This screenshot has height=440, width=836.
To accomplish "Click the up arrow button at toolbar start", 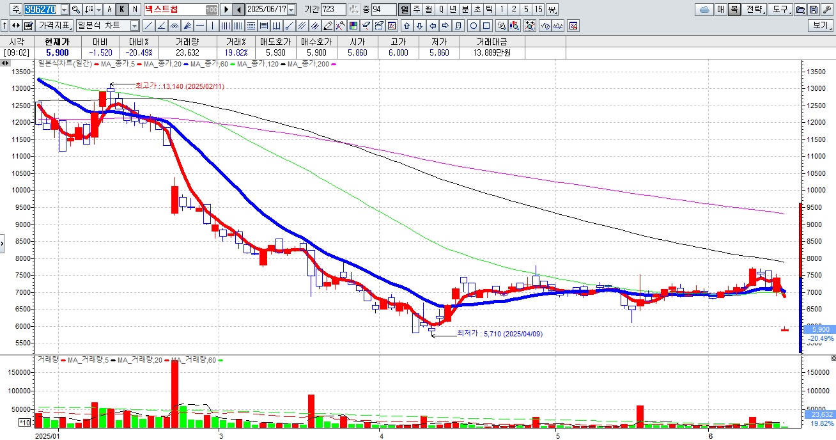I will coord(4,26).
